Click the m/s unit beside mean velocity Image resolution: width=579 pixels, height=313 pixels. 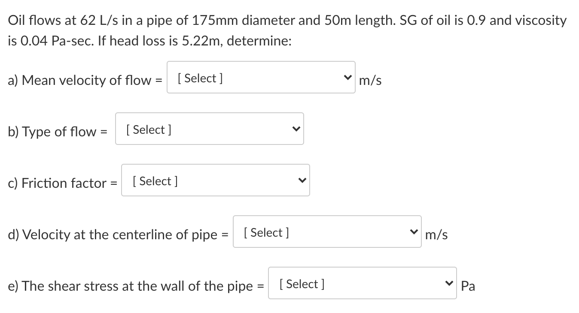click(370, 80)
